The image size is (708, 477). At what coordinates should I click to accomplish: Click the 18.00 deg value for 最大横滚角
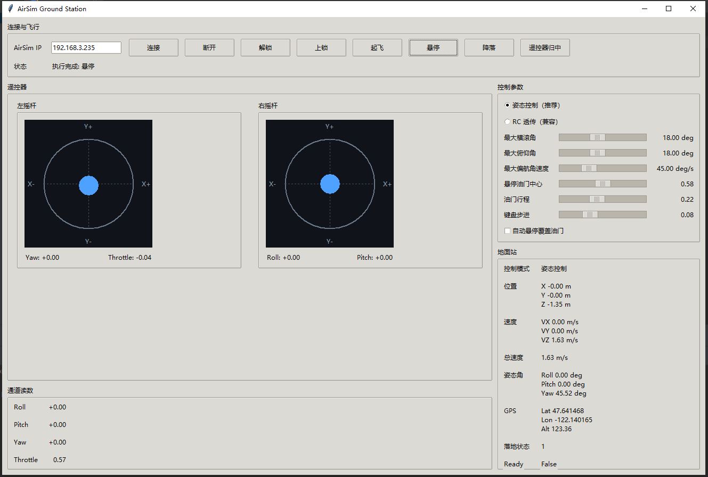point(678,138)
